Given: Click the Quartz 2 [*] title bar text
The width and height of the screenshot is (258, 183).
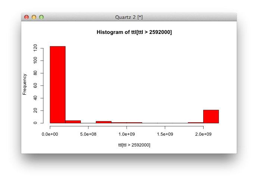Looking at the screenshot, I should pos(129,17).
